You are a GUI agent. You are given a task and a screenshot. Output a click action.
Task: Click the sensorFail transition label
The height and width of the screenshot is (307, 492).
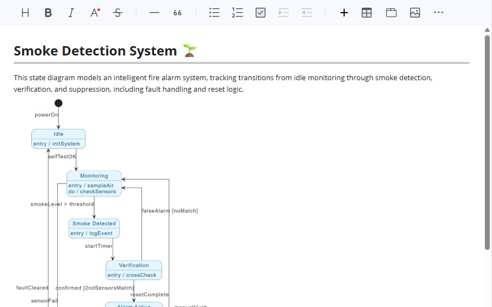44,301
